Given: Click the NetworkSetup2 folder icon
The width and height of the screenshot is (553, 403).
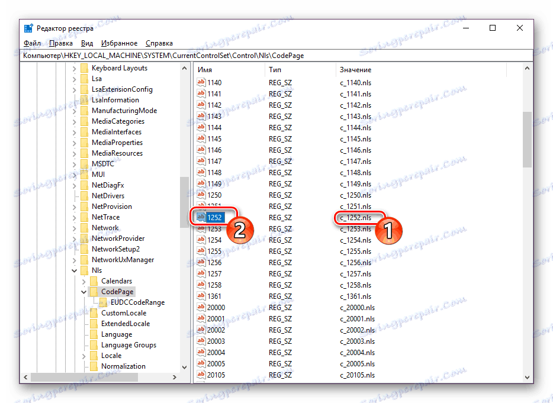Looking at the screenshot, I should 84,249.
